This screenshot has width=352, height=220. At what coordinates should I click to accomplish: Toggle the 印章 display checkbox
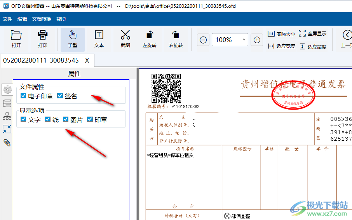[90, 119]
